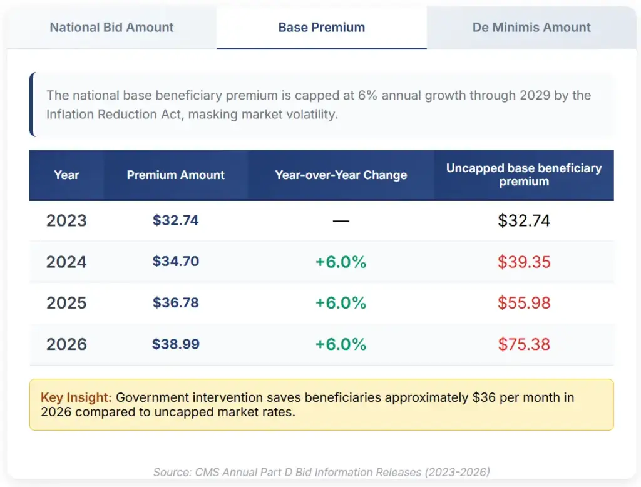641x487 pixels.
Task: Select the dash in the 2023 change column
Action: click(x=341, y=220)
